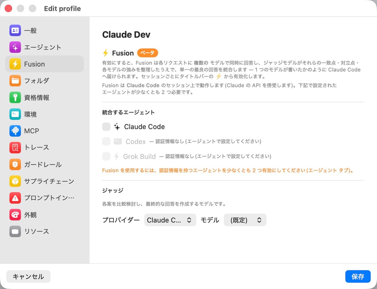
Task: Click the リソース memory chip icon
Action: coord(15,231)
